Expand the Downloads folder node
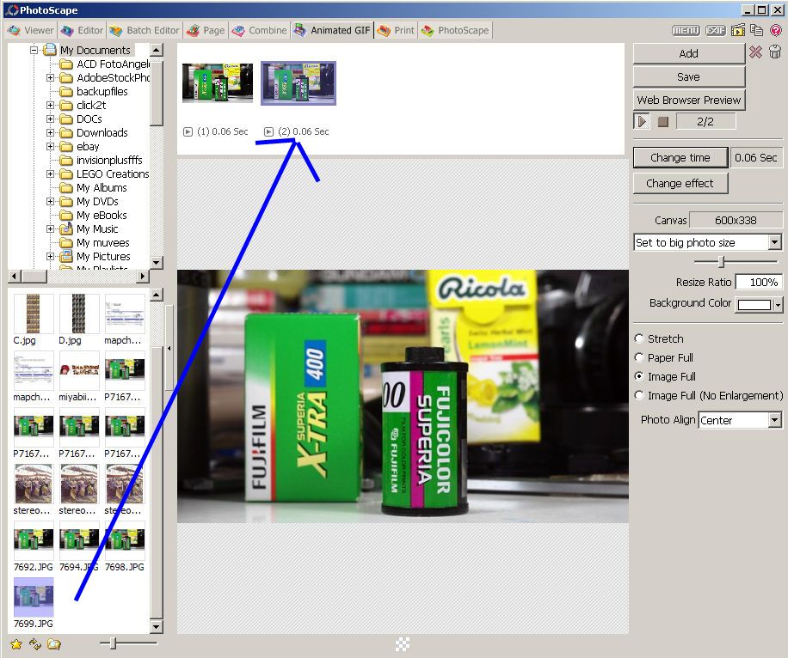788x658 pixels. click(50, 133)
